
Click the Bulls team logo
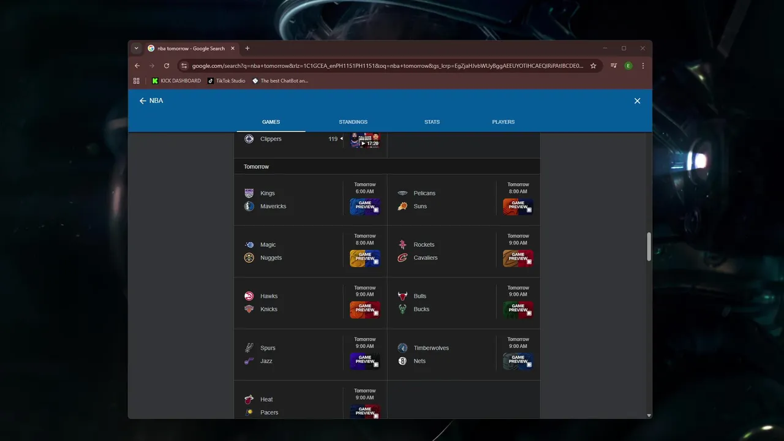[x=402, y=296]
